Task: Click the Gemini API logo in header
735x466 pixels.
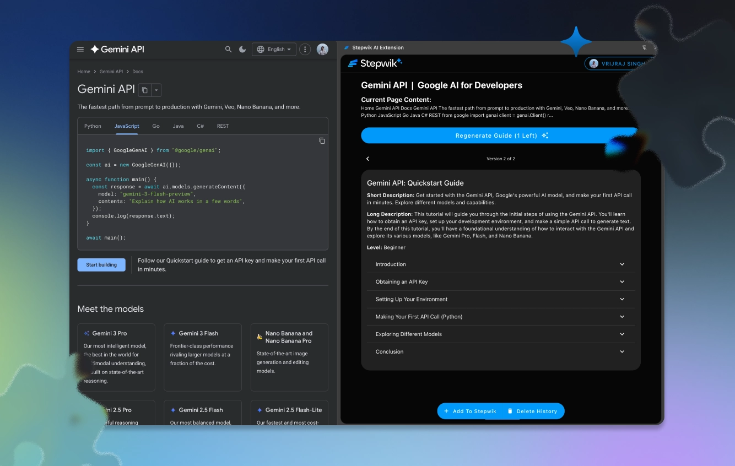Action: (x=117, y=49)
